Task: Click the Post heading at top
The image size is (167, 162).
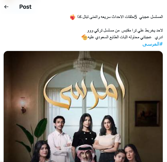Action: click(25, 7)
